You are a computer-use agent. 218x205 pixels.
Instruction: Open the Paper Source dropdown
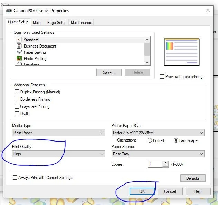pos(158,154)
